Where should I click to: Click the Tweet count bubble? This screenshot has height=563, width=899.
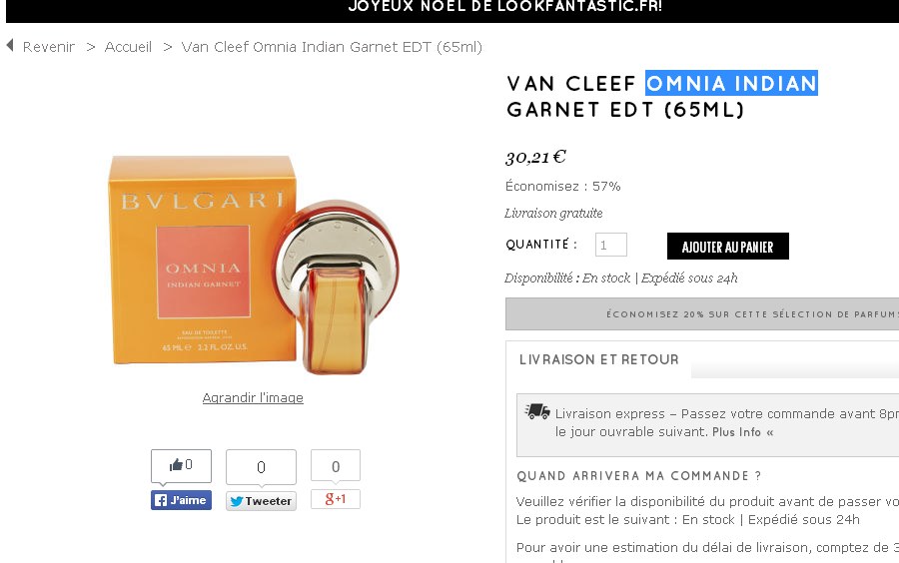pyautogui.click(x=261, y=467)
